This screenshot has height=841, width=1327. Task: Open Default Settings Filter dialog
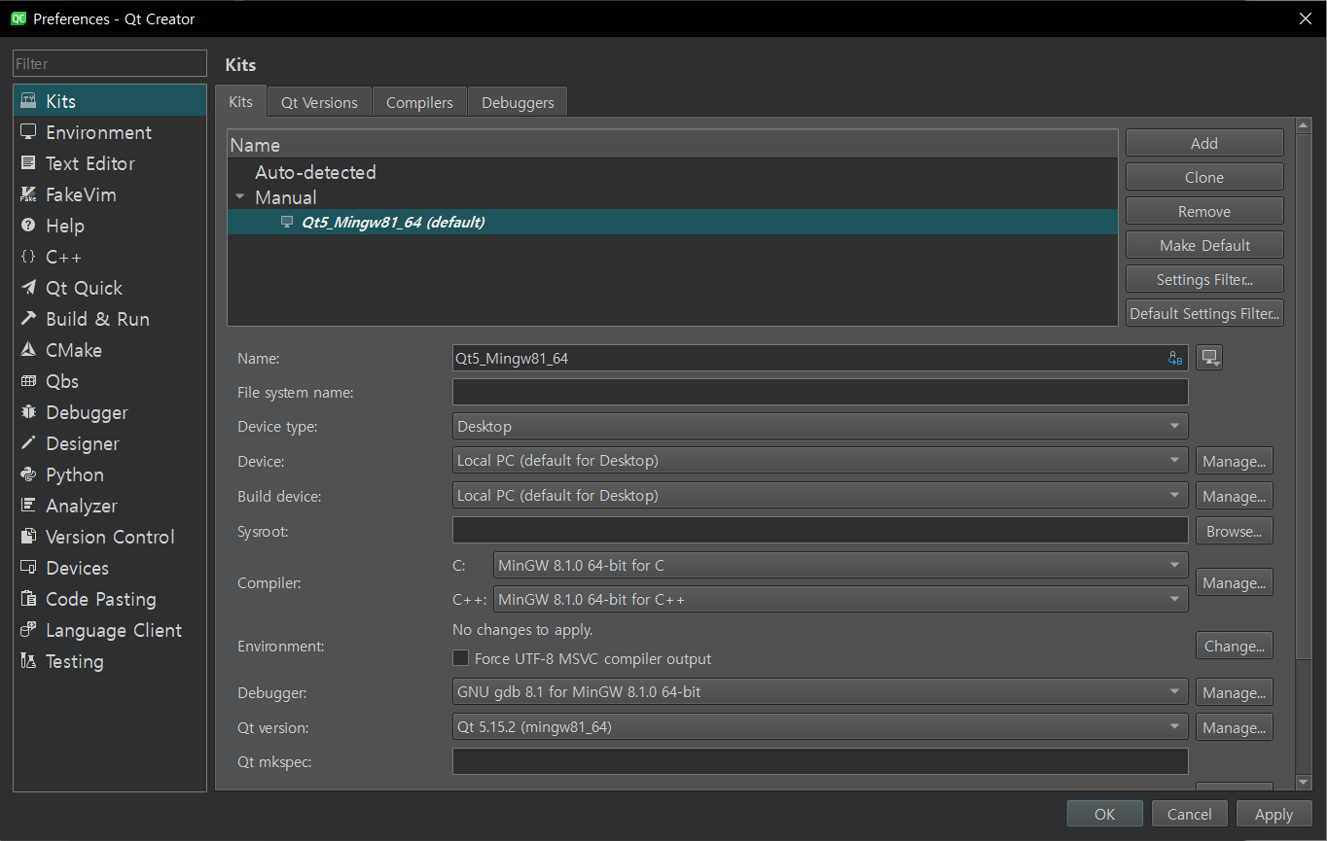(1204, 313)
